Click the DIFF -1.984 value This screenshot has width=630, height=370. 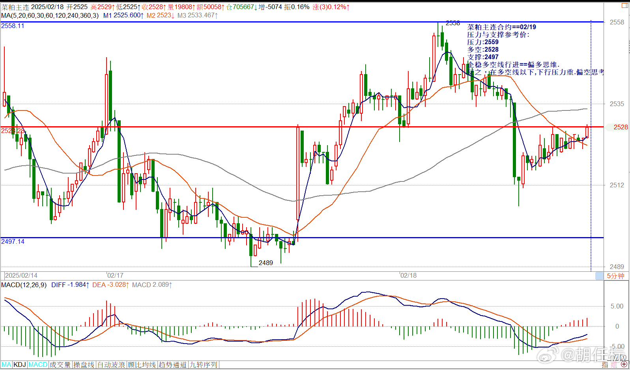71,285
